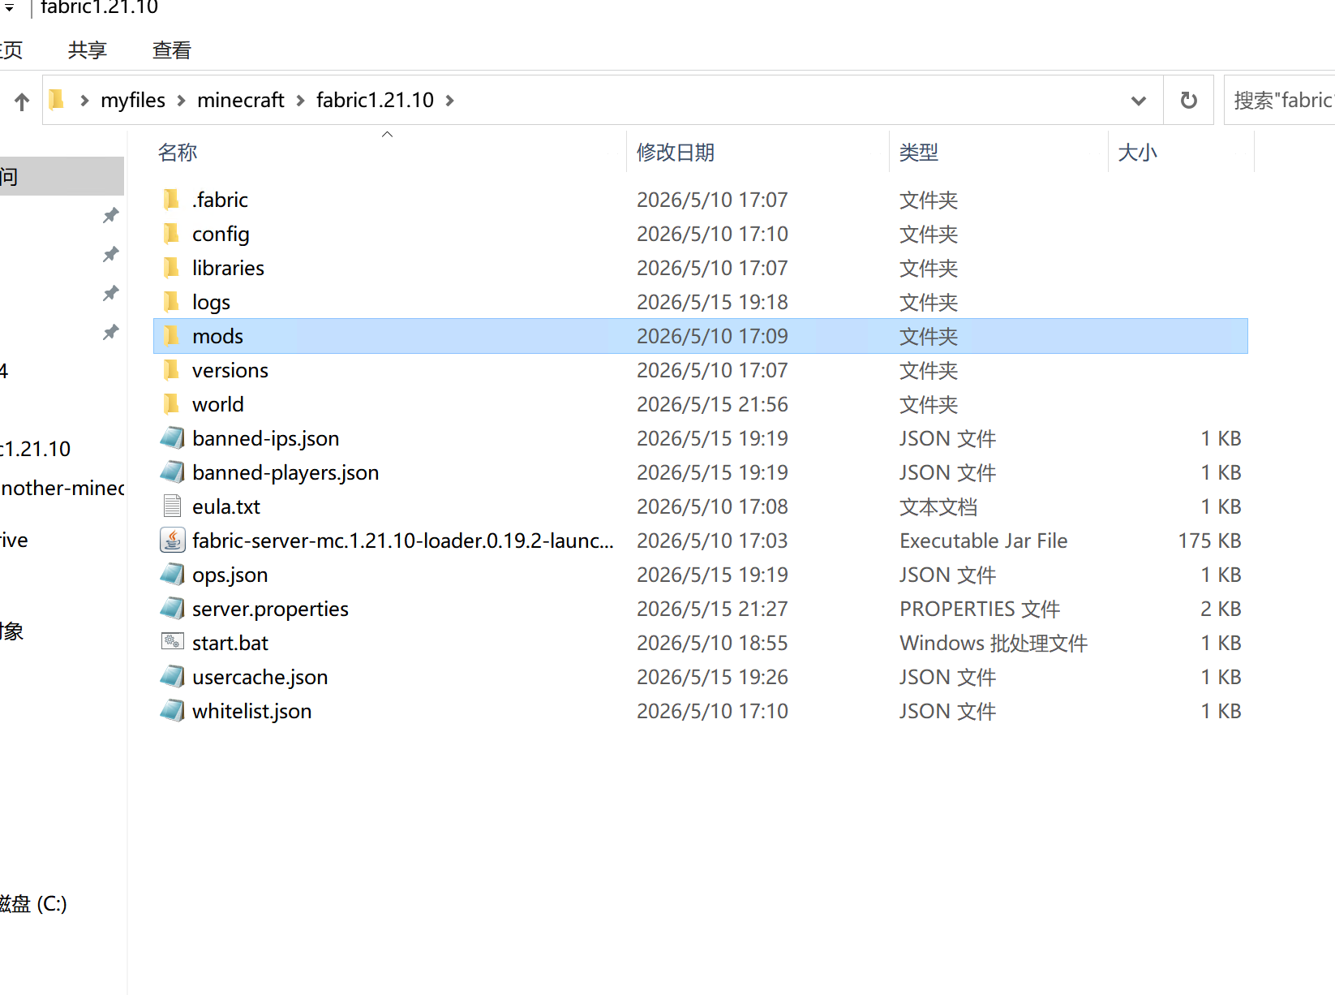
Task: Click the search box for fabric folder
Action: pyautogui.click(x=1280, y=101)
